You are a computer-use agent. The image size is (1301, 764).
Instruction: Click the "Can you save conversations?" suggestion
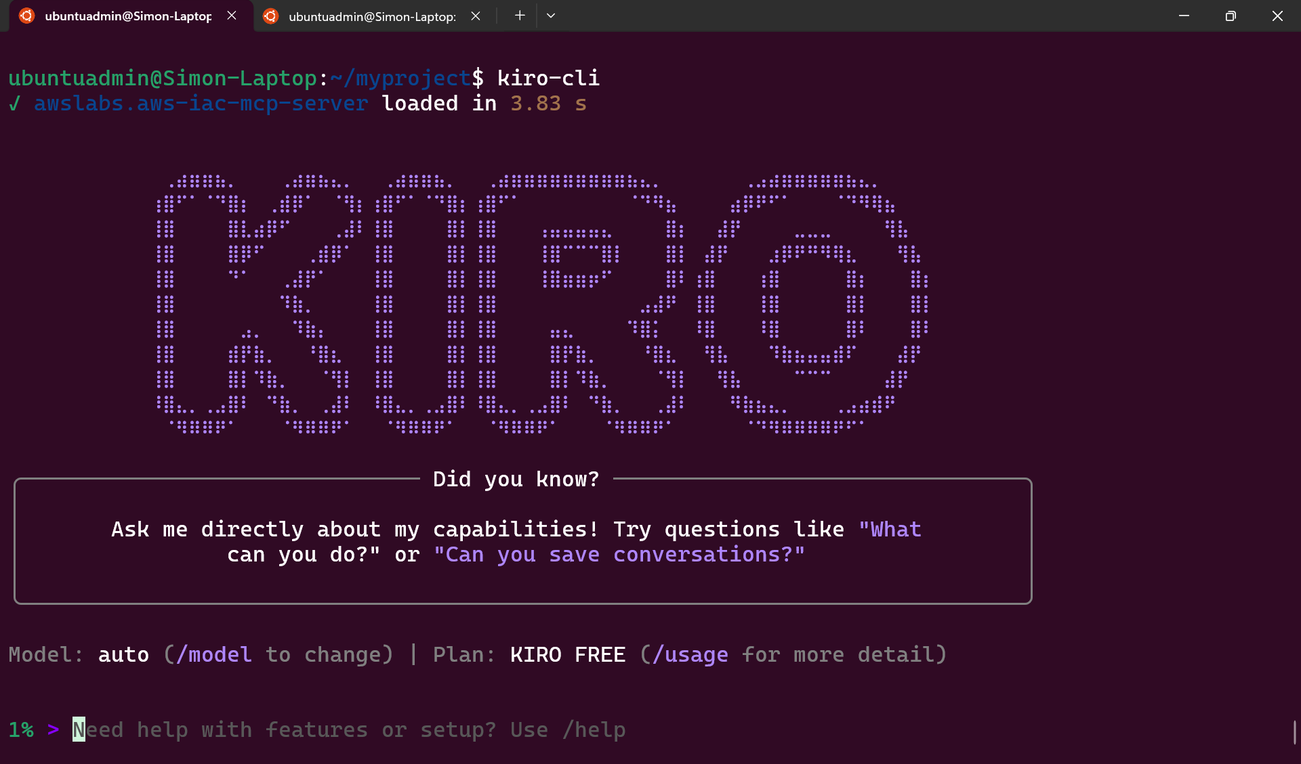[619, 555]
